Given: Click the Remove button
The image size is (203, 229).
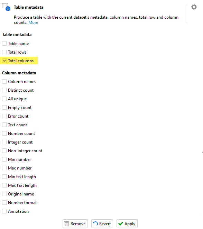Looking at the screenshot, I should (x=75, y=223).
